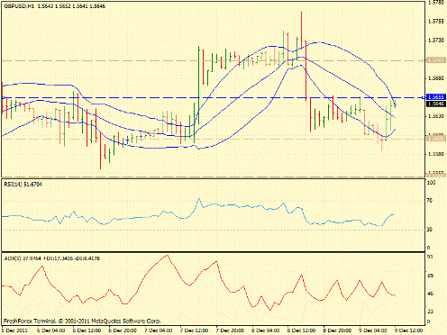Select the blue dashed horizontal line at 1.5655
This screenshot has width=447, height=335.
tap(213, 97)
